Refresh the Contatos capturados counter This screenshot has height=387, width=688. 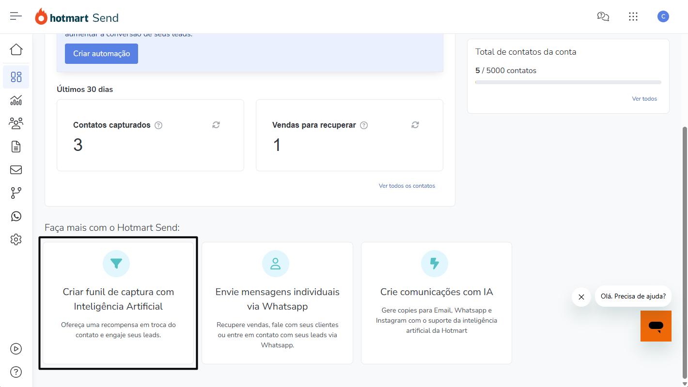(216, 125)
